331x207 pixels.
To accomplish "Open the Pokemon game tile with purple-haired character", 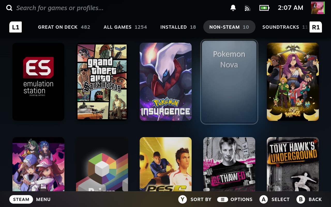I will [293, 82].
